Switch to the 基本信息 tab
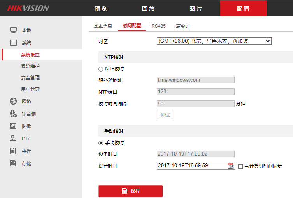Viewport: 293px width, 198px height. coord(103,26)
